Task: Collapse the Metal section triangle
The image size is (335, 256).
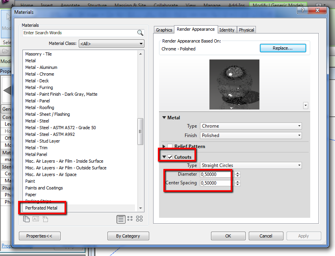Action: [x=164, y=117]
